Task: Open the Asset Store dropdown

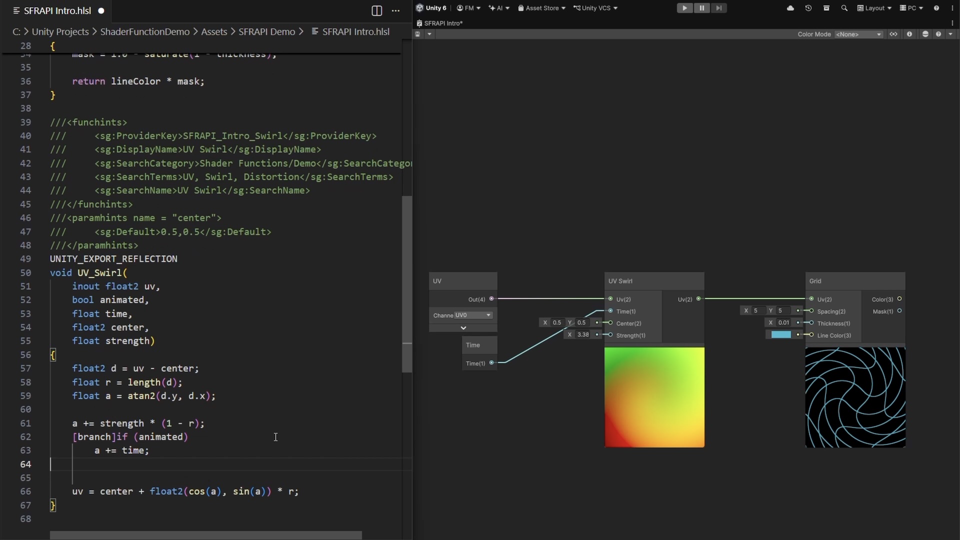Action: click(541, 8)
